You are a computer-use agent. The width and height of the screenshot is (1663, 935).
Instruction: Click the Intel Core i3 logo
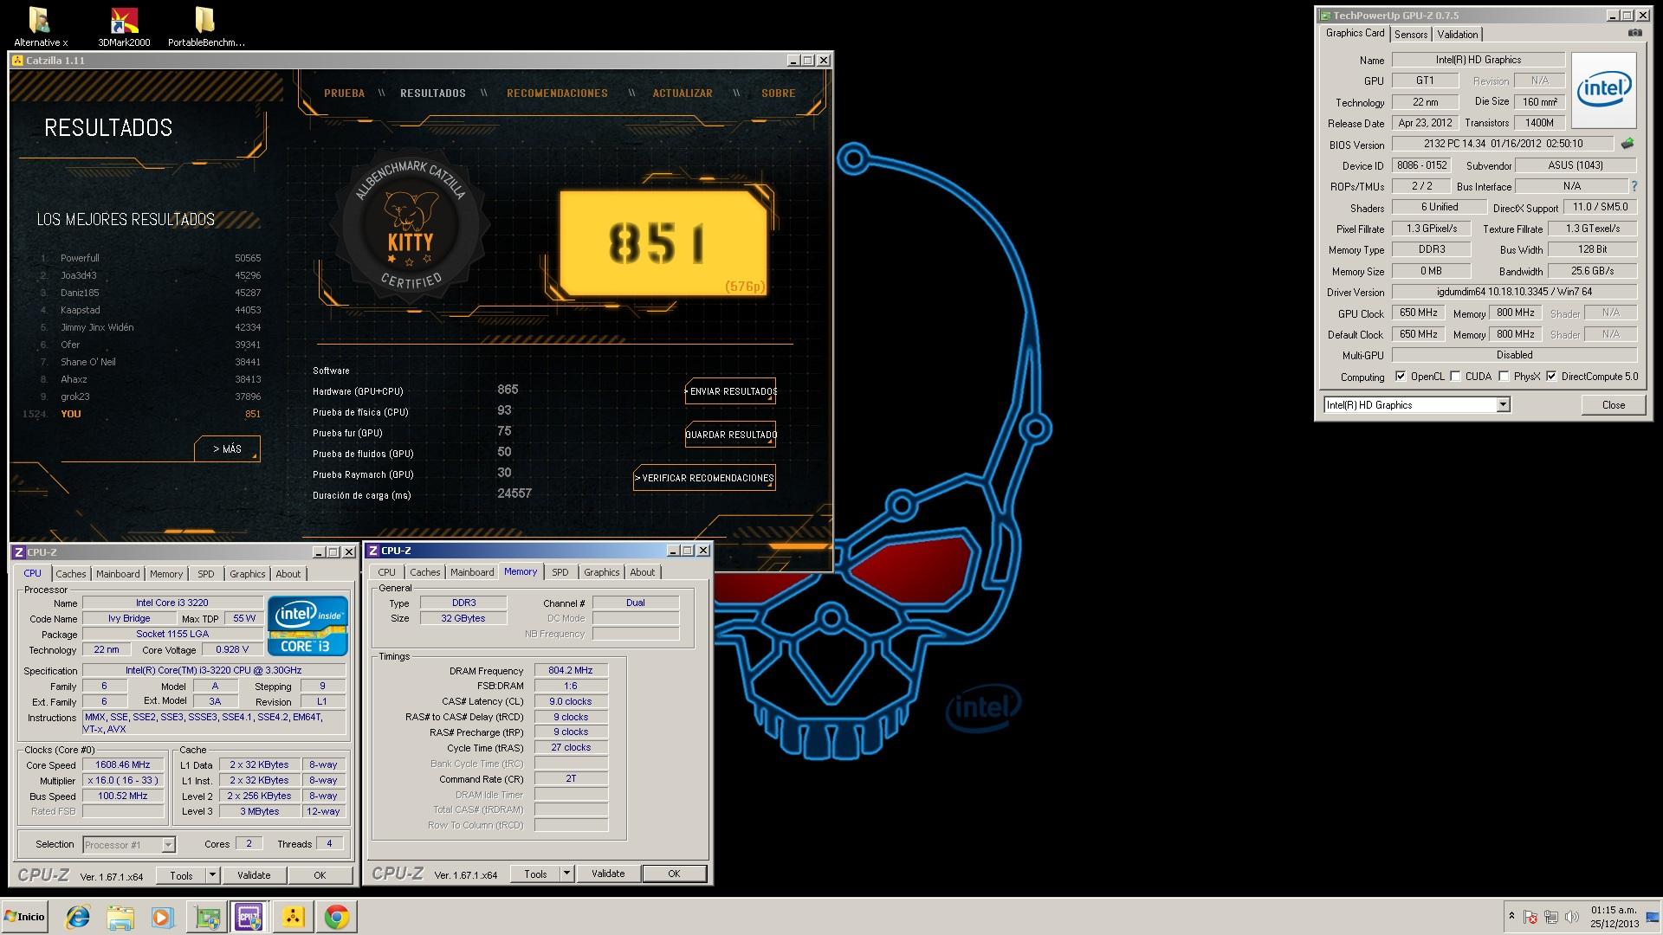[x=307, y=625]
